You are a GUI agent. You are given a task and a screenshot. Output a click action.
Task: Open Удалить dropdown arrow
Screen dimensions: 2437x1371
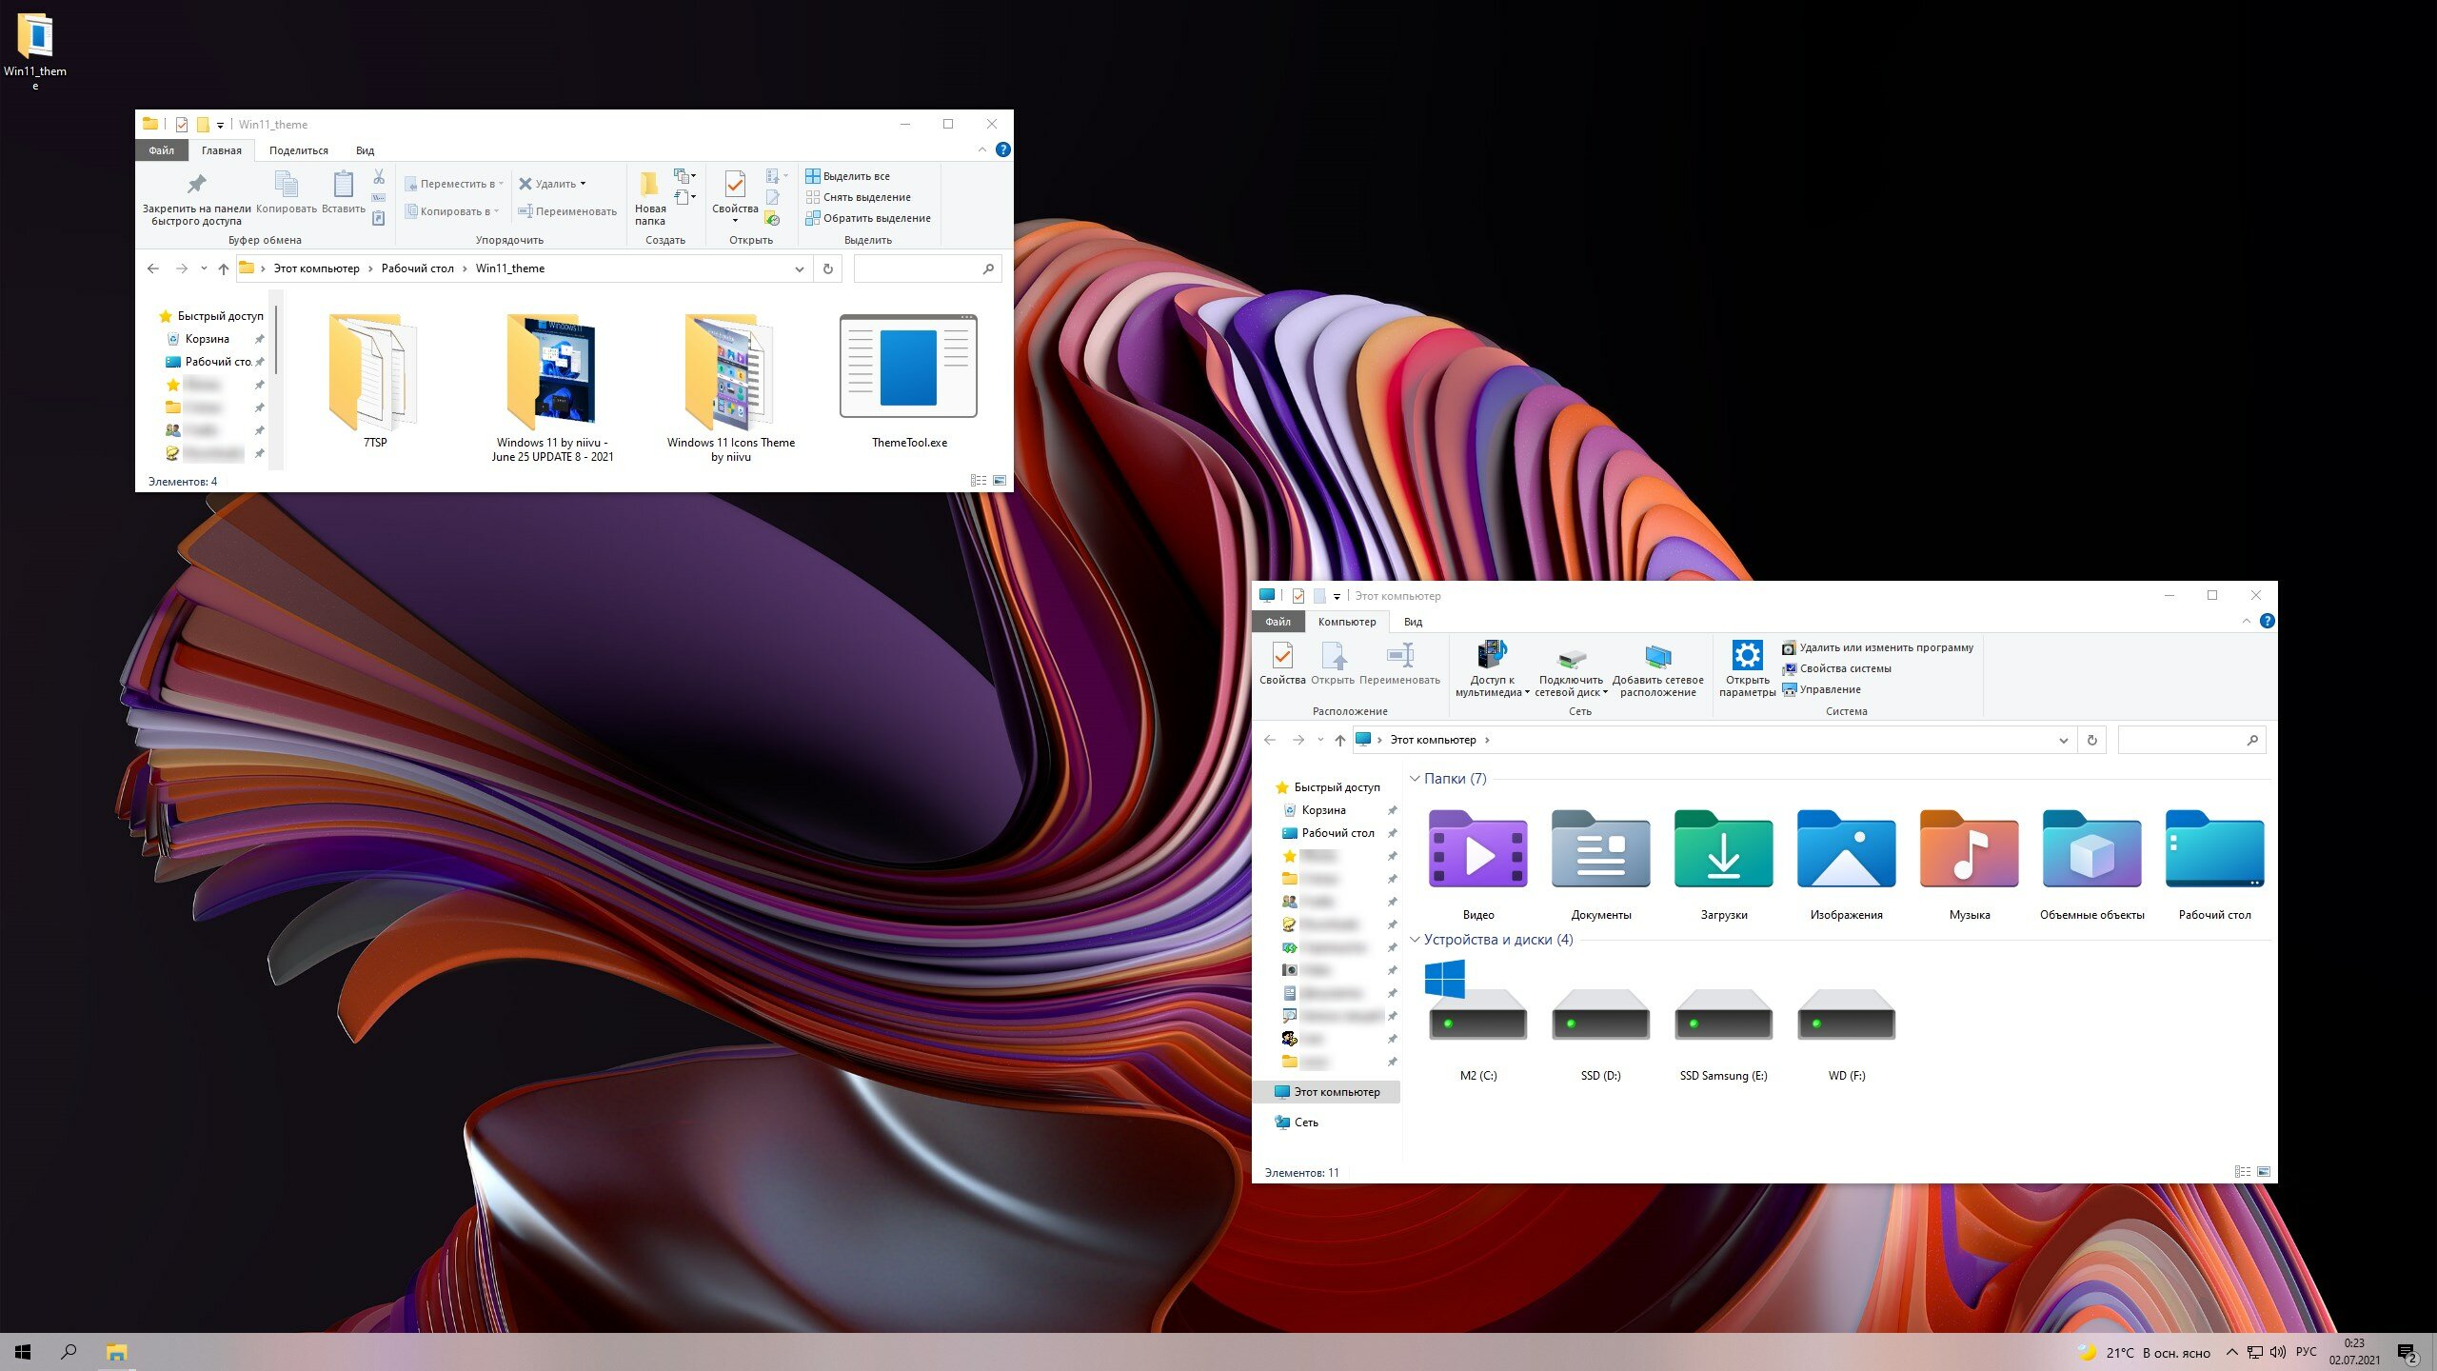(583, 184)
